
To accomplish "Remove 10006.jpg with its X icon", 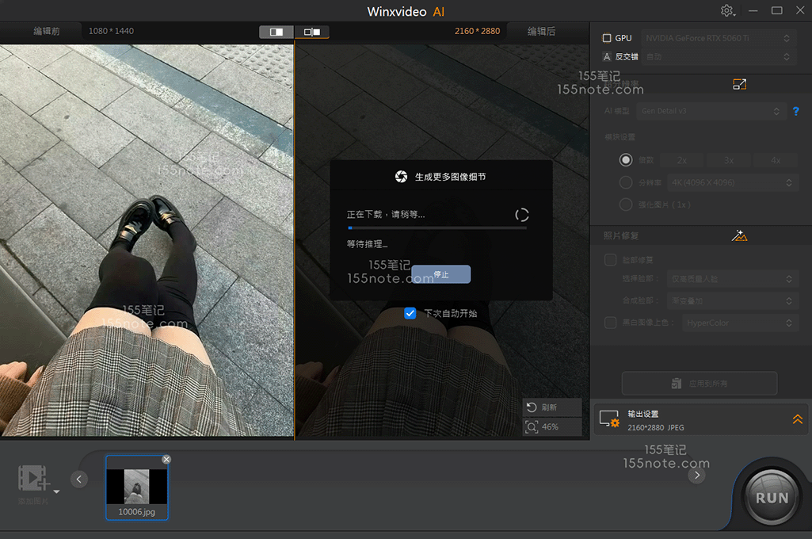I will point(166,460).
